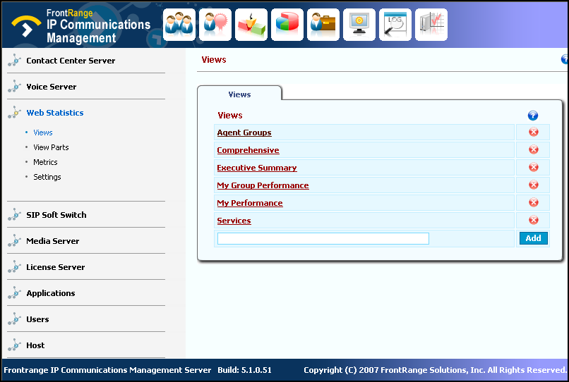
Task: Open the Services view link
Action: [x=234, y=221]
